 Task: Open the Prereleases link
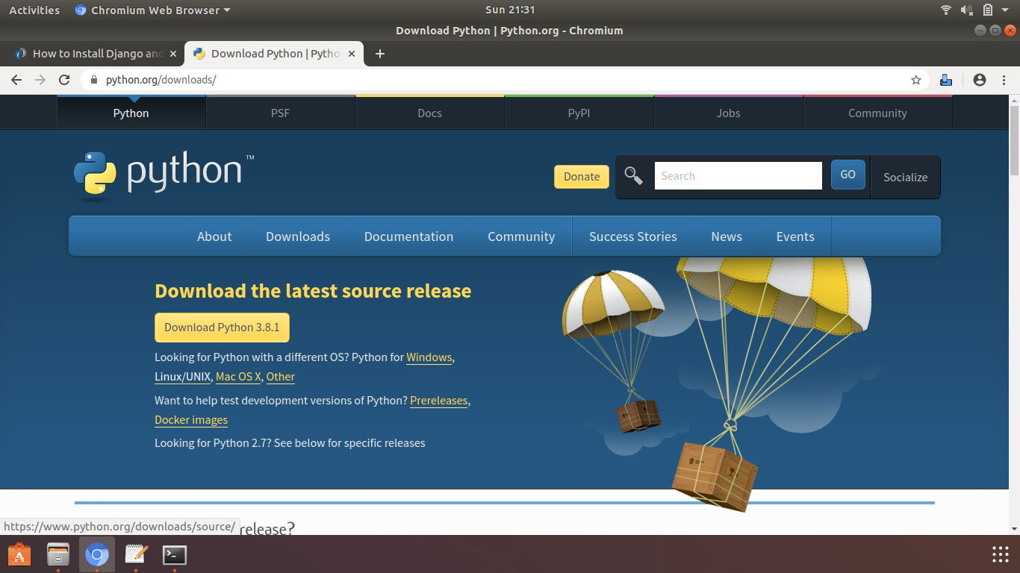(439, 401)
